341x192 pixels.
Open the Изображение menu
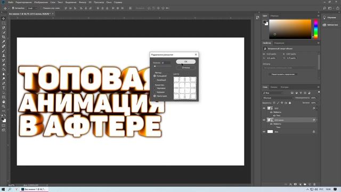[41, 2]
